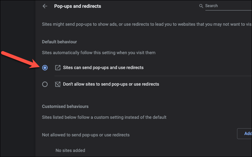Click the back arrow beside Pop-ups and redirects
This screenshot has width=252, height=157.
pos(45,6)
